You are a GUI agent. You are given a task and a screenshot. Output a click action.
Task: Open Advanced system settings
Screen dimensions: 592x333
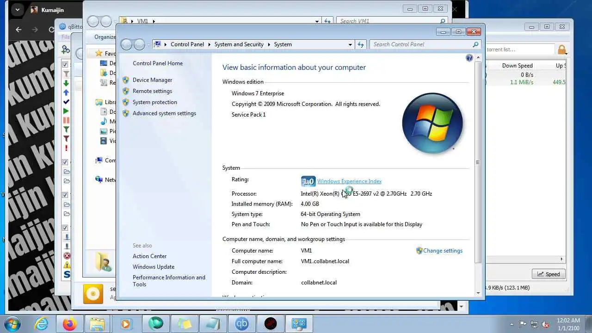coord(164,113)
